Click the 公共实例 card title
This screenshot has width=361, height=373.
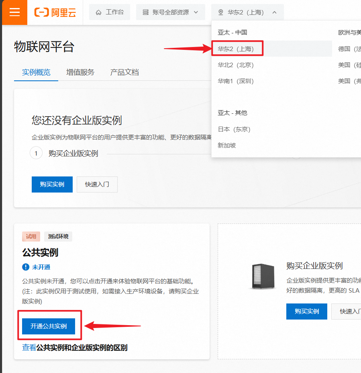click(x=40, y=252)
